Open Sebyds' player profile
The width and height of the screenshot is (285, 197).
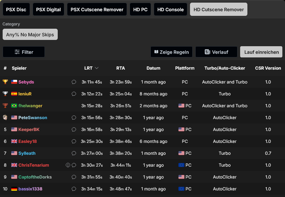(x=26, y=82)
